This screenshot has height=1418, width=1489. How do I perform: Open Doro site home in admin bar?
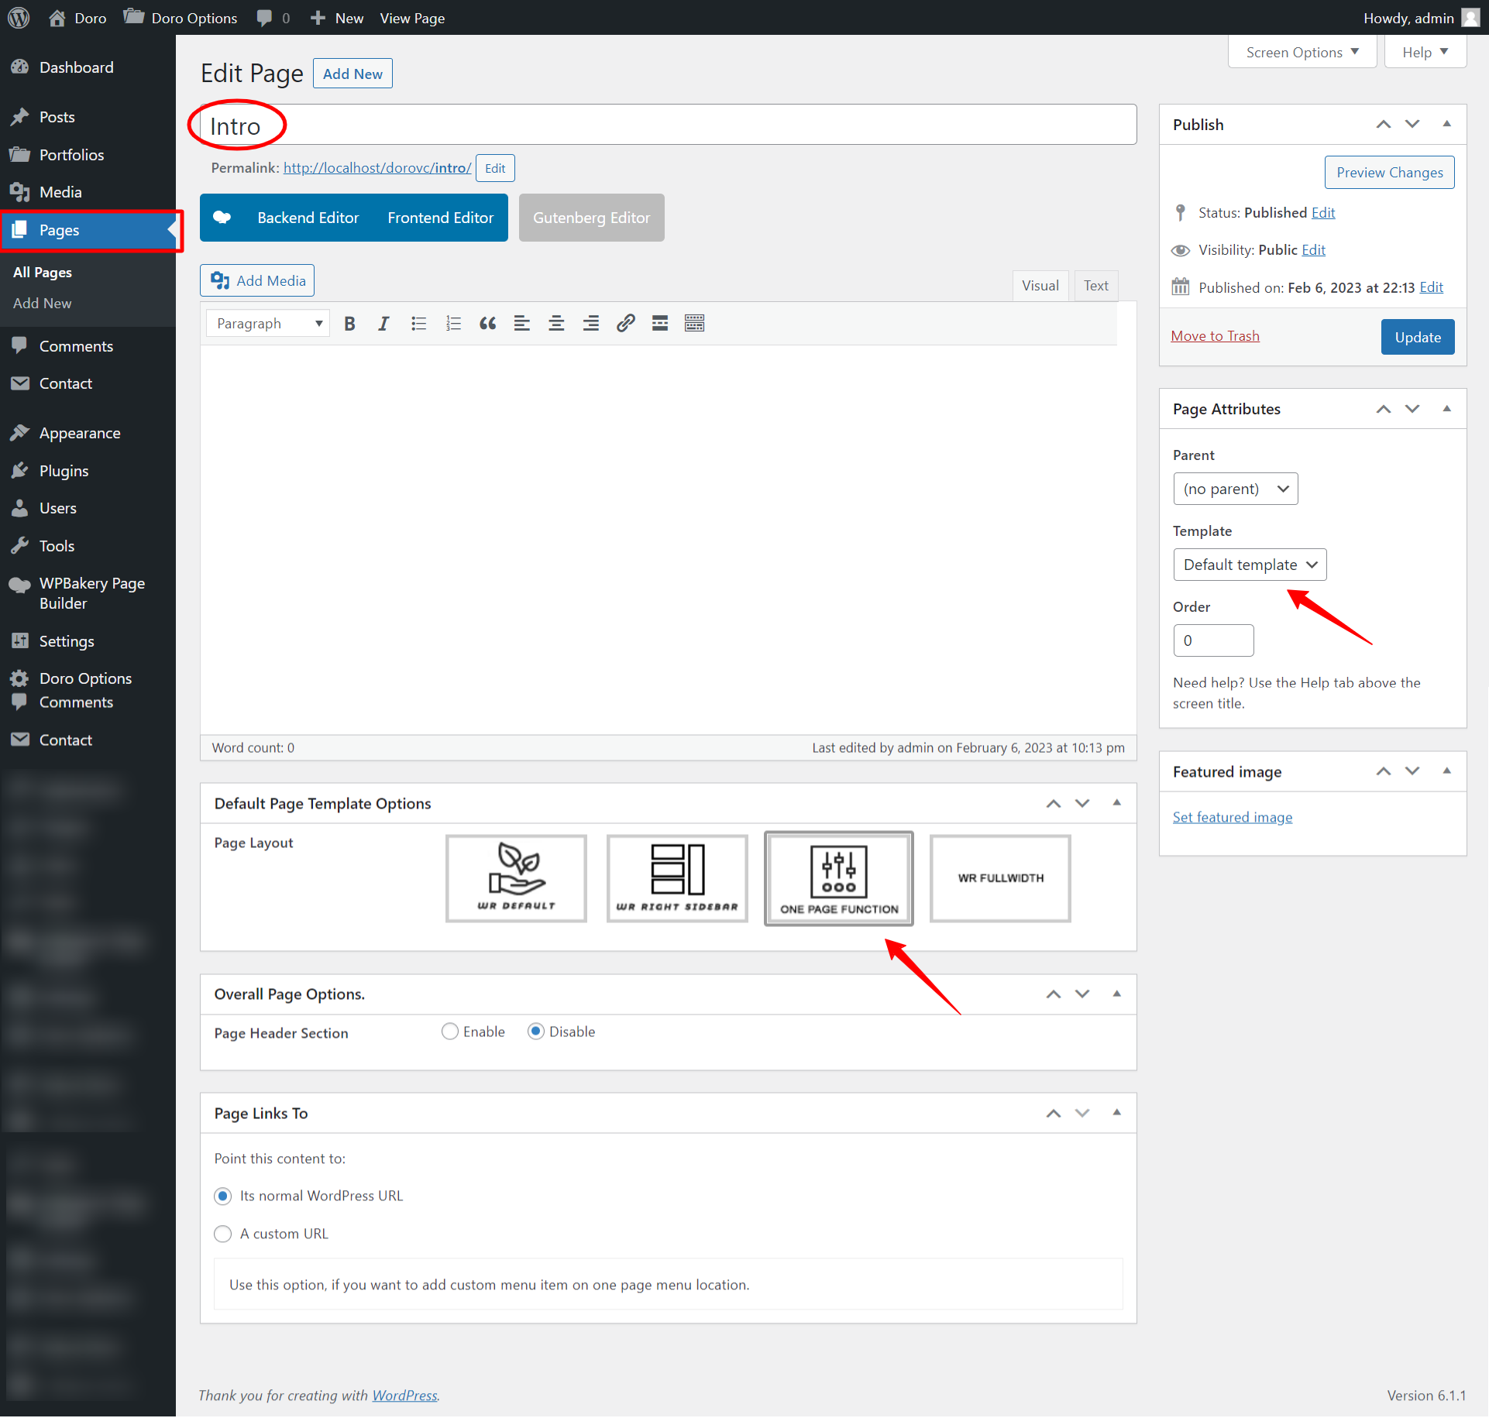coord(77,18)
